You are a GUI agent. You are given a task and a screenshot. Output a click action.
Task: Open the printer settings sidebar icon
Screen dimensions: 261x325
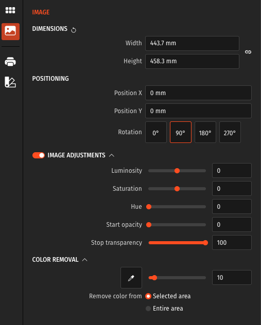coord(10,62)
